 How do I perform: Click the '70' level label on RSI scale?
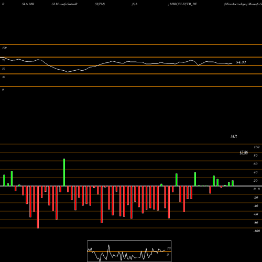click(4, 60)
